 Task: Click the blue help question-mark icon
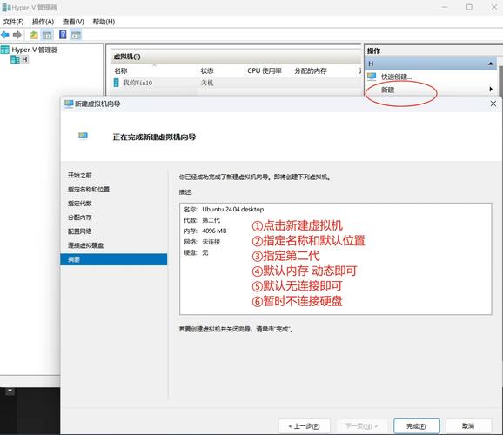click(x=63, y=35)
